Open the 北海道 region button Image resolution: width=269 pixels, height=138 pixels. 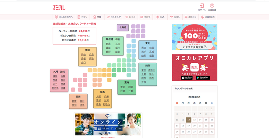tap(123, 27)
